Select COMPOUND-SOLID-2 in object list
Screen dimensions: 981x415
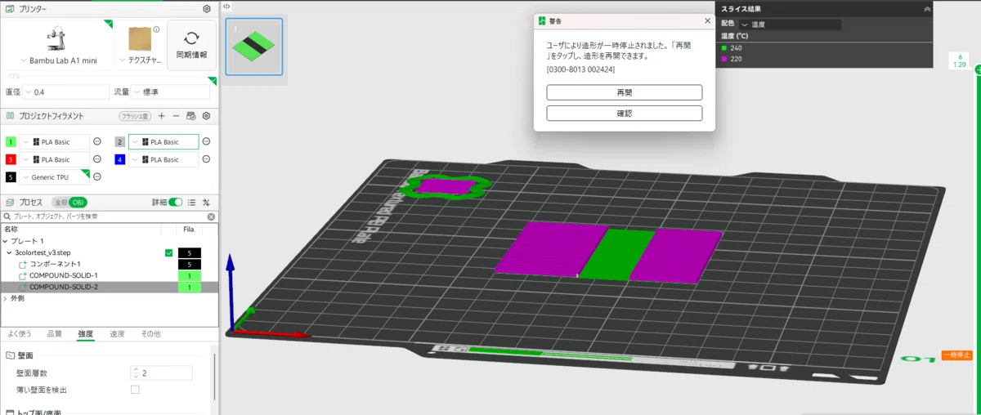[63, 287]
